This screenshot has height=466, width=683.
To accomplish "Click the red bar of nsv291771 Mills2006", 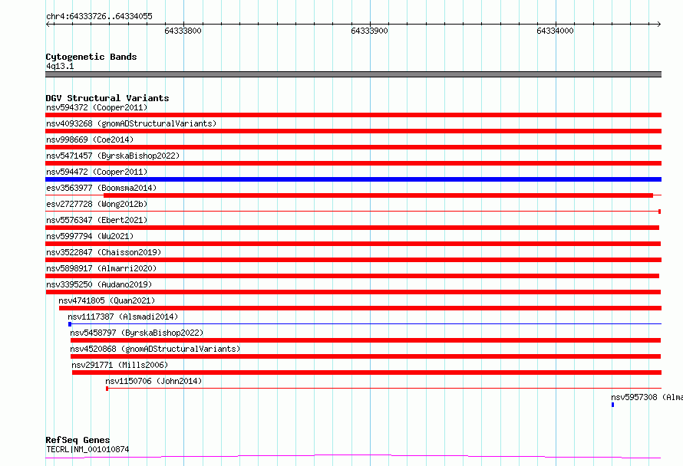I will coord(367,372).
